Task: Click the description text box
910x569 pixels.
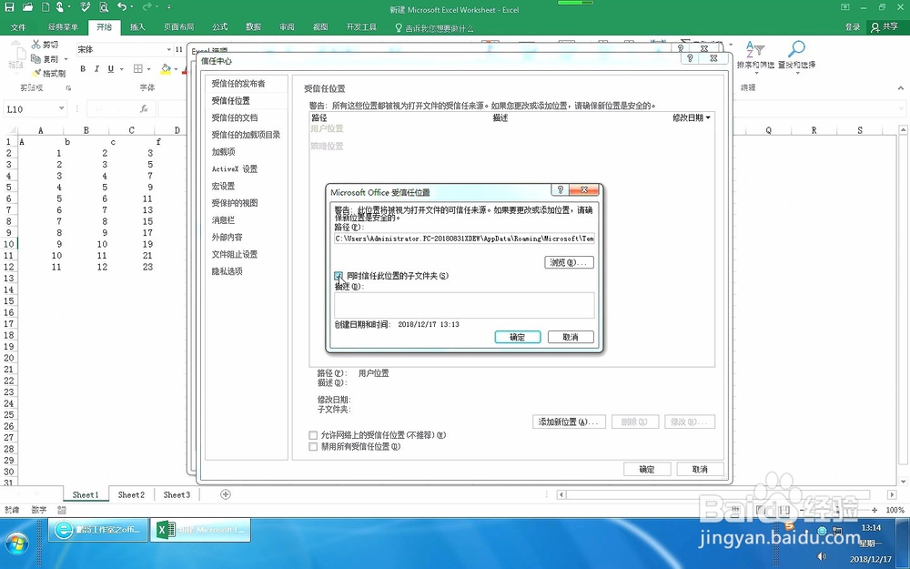Action: [x=464, y=305]
